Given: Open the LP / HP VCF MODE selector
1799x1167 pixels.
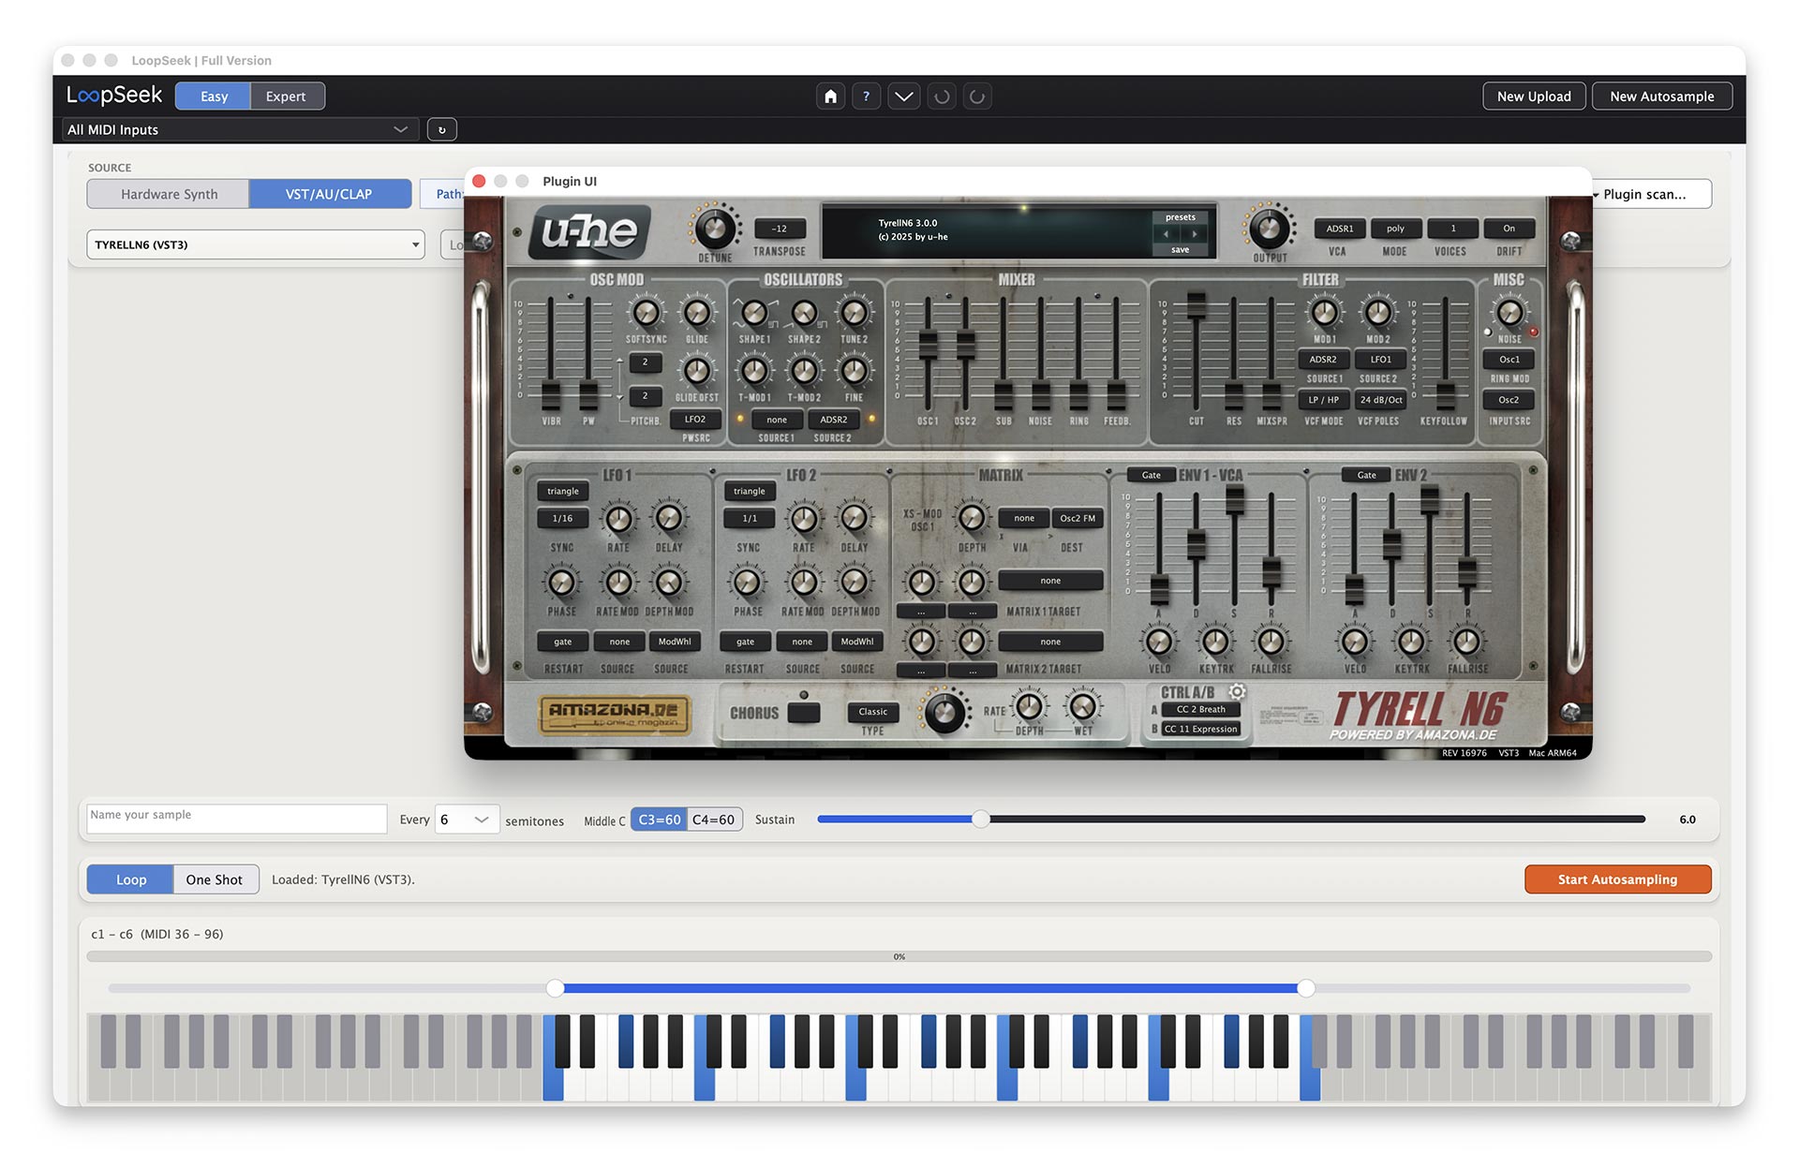Looking at the screenshot, I should (1323, 400).
